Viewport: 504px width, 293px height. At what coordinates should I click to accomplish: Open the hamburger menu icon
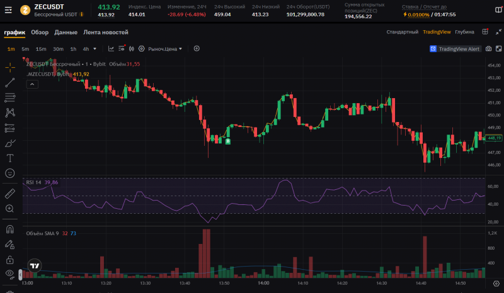(8, 10)
